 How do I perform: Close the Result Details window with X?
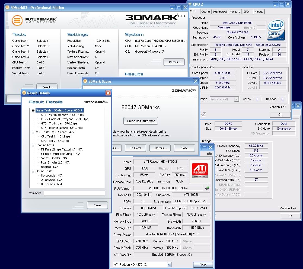(x=108, y=93)
